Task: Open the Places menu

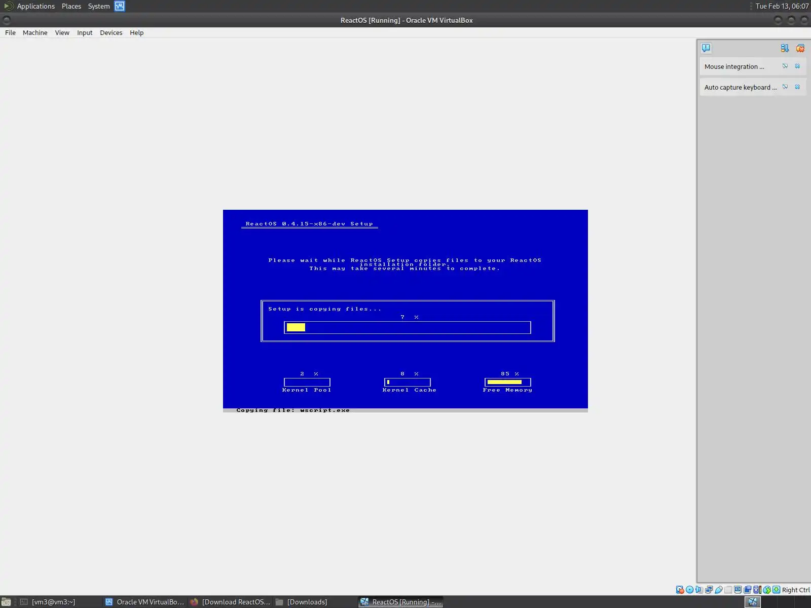Action: [71, 6]
